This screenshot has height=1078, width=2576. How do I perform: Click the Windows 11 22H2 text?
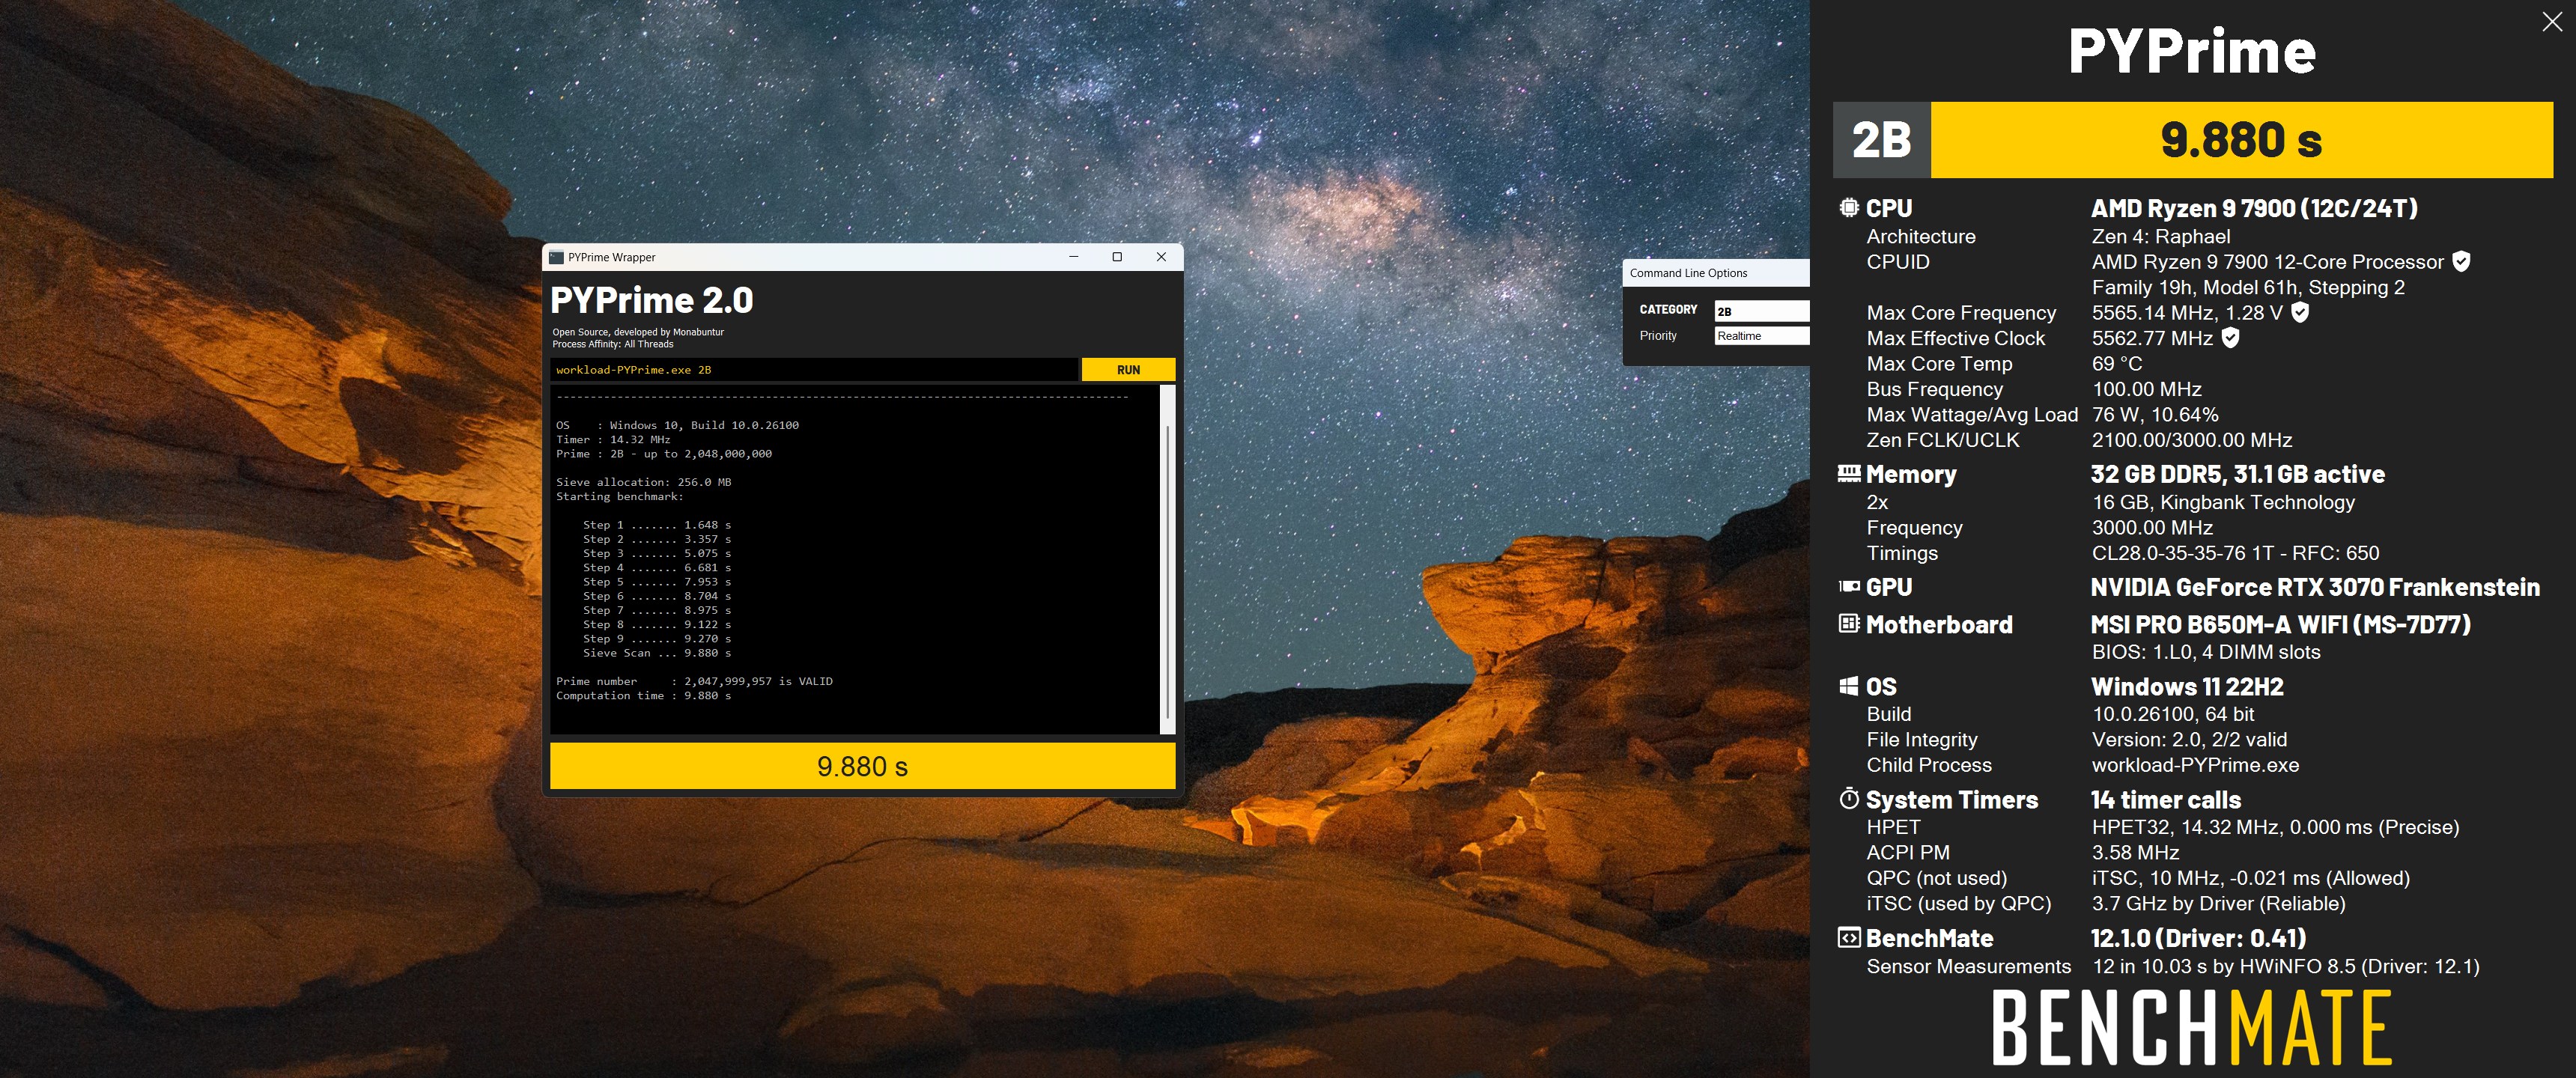[x=2187, y=687]
